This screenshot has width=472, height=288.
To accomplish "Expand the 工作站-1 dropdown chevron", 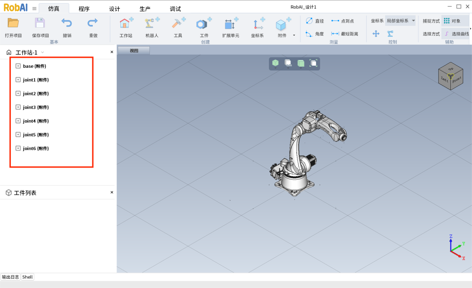I will coord(42,53).
